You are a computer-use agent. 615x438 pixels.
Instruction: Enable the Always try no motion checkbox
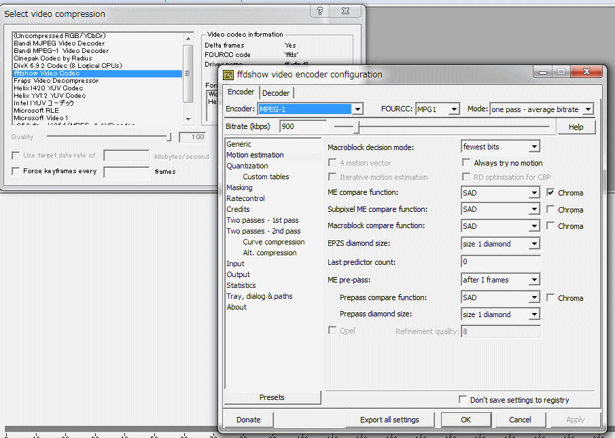click(466, 163)
